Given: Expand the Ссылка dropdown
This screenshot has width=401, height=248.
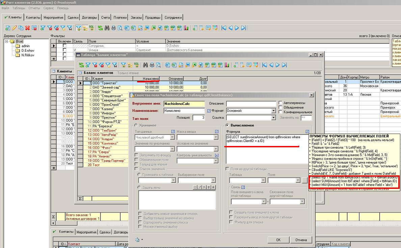Looking at the screenshot, I should (274, 118).
